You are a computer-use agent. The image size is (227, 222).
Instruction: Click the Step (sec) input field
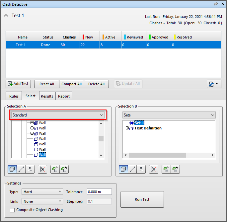(x=99, y=201)
